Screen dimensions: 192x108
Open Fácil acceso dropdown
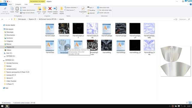click(70, 10)
